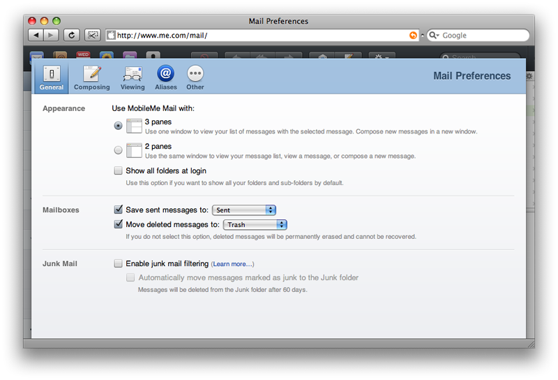
Task: Uncheck Move deleted messages to
Action: pos(118,224)
